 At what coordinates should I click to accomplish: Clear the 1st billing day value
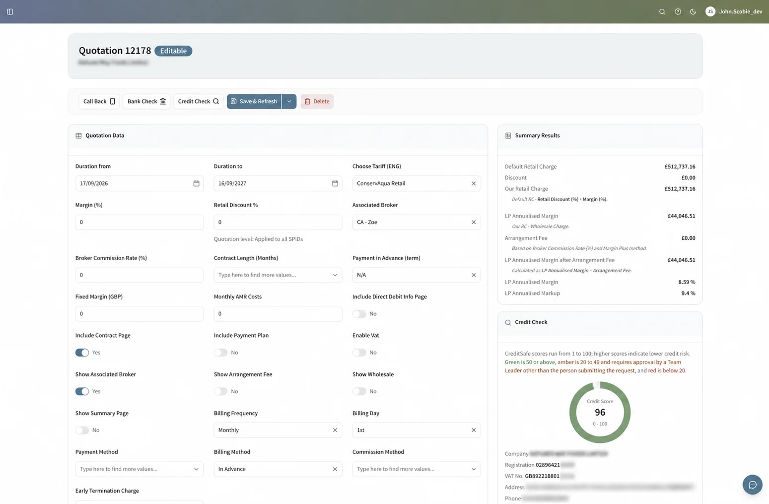tap(474, 430)
